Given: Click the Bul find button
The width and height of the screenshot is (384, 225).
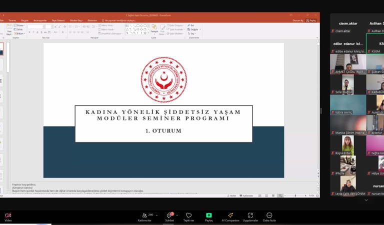Looking at the screenshot, I should click(x=191, y=25).
